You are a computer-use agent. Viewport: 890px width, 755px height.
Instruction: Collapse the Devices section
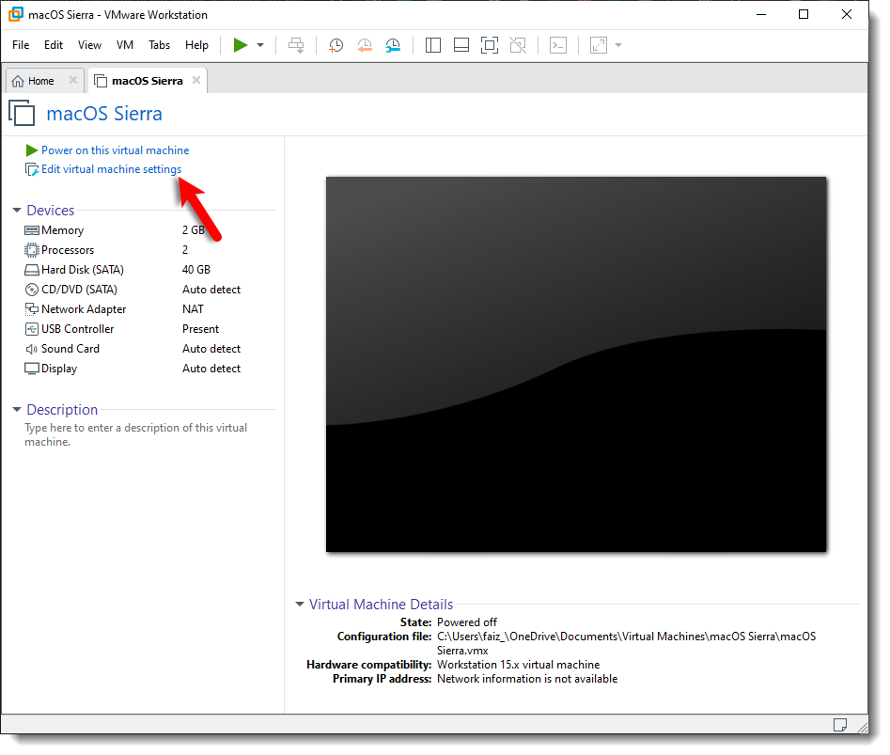pyautogui.click(x=17, y=210)
